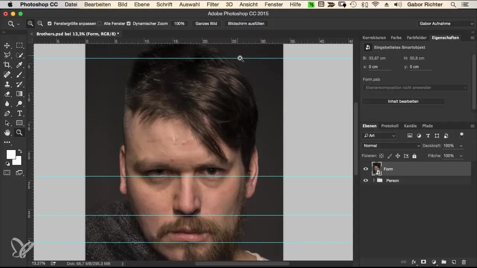Screen dimensions: 477x268
Task: Click the Inhalt bearbeiten button
Action: coord(403,101)
